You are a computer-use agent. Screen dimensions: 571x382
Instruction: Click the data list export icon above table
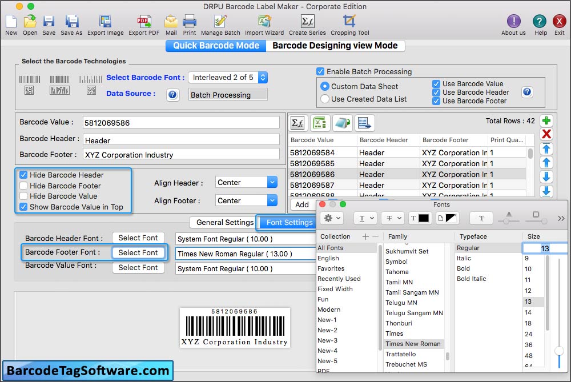(364, 123)
